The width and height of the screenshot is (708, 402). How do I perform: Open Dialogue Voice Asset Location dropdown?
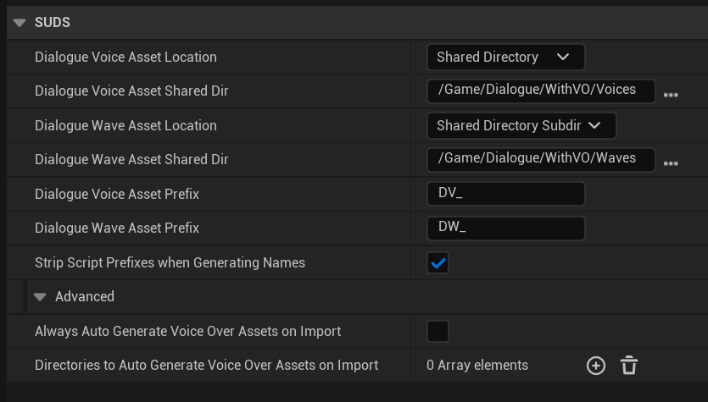pos(505,58)
